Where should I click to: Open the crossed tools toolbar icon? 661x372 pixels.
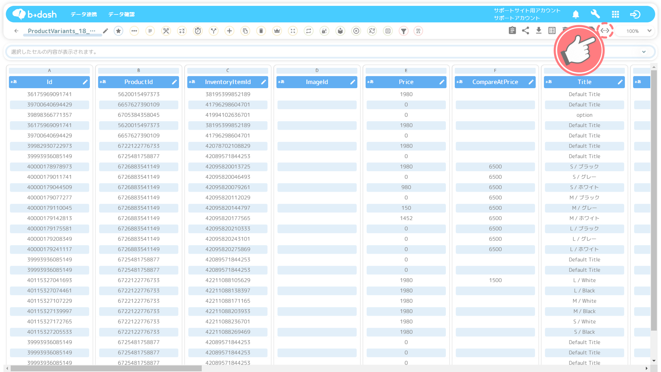pos(166,31)
